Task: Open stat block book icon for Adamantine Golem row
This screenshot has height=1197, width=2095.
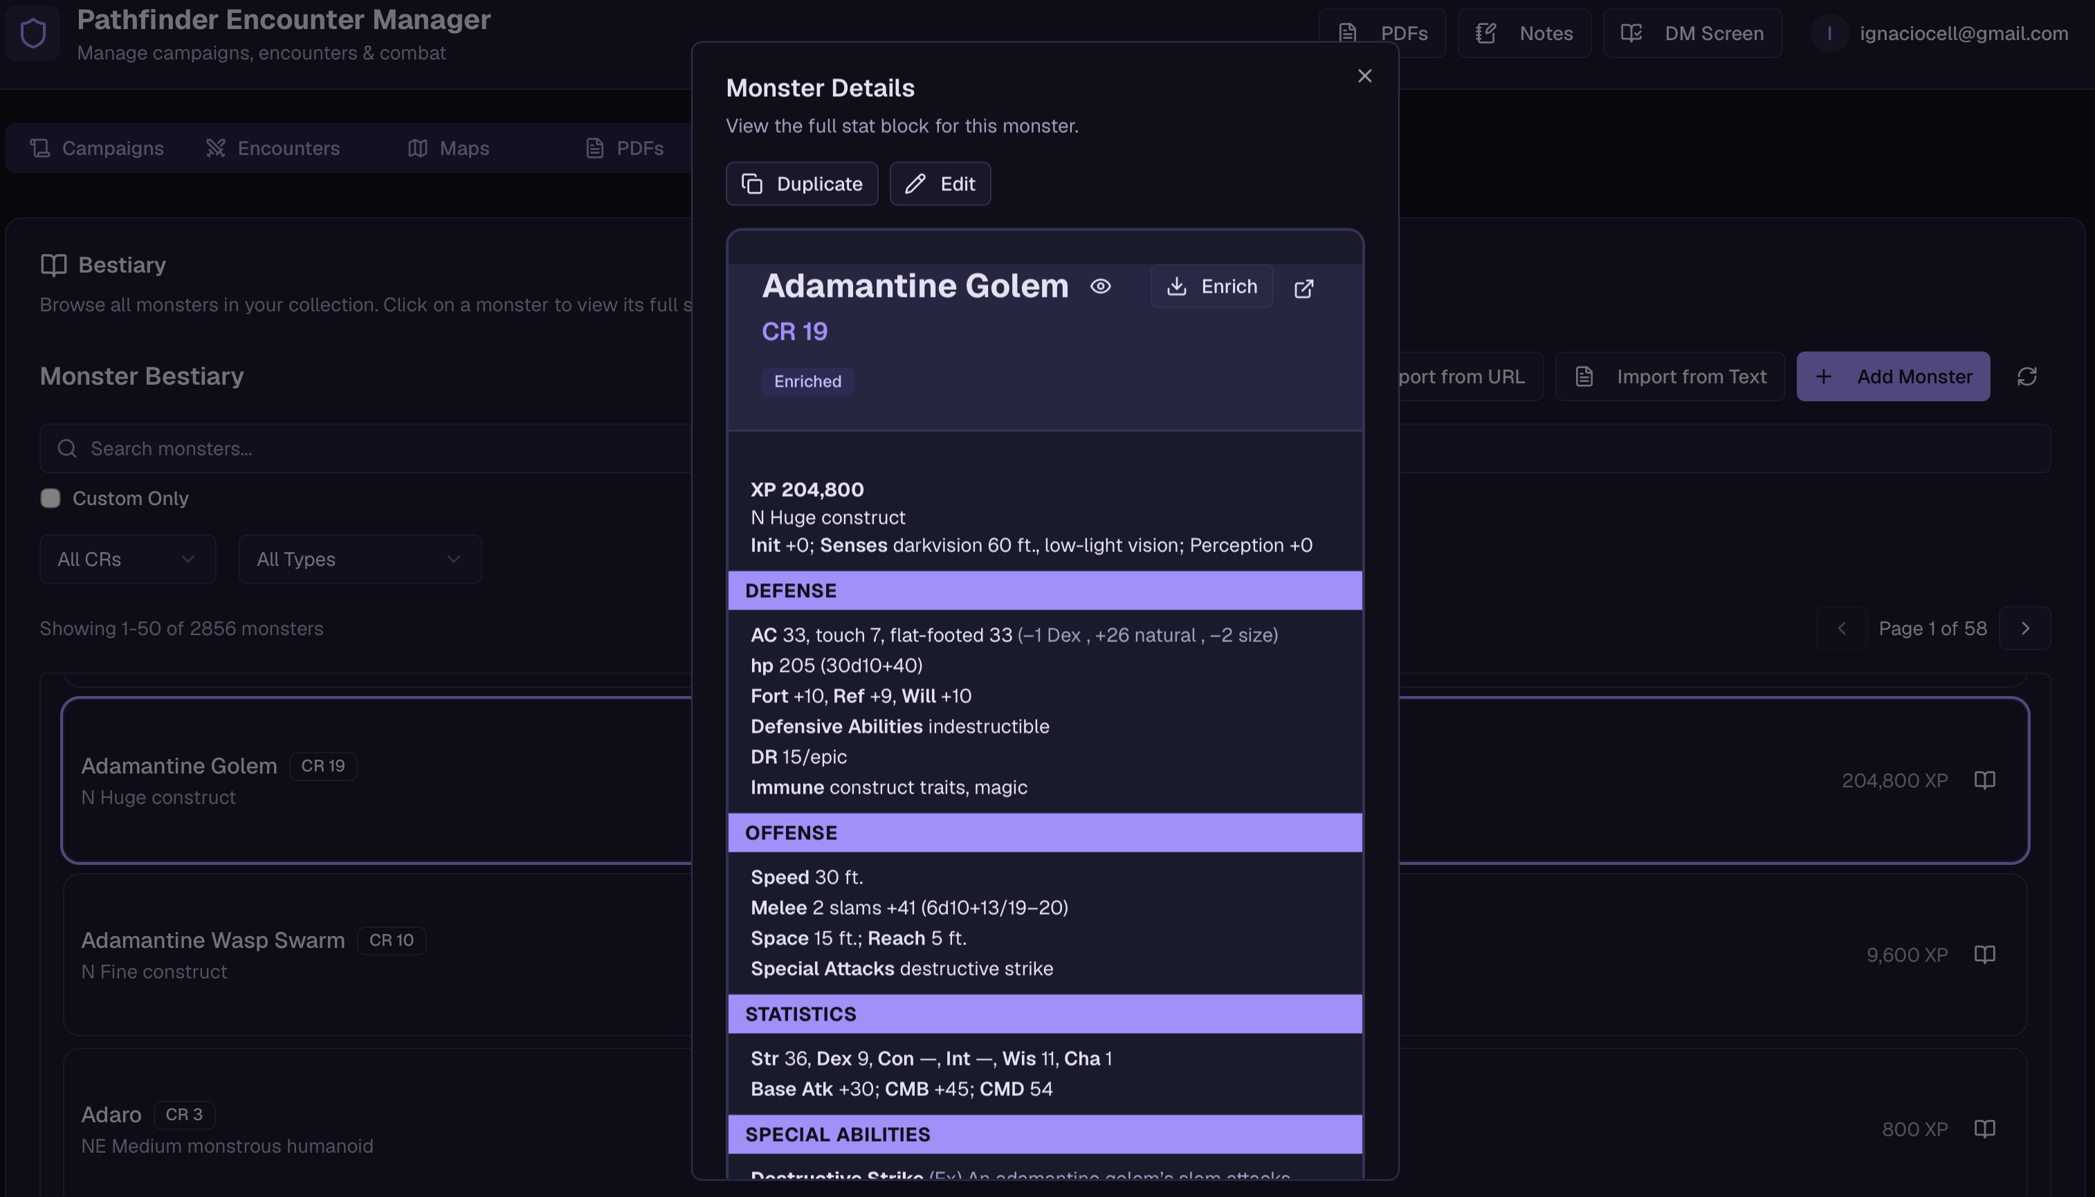Action: click(x=1985, y=780)
